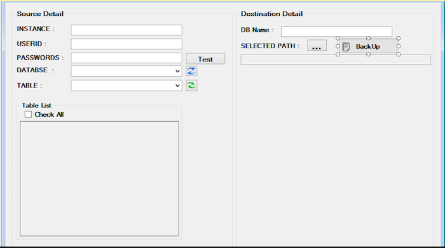
Task: Focus the DB Name text field
Action: click(336, 32)
